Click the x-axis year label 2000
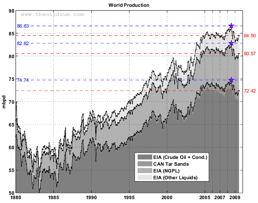The height and width of the screenshot is (203, 258). (x=167, y=197)
